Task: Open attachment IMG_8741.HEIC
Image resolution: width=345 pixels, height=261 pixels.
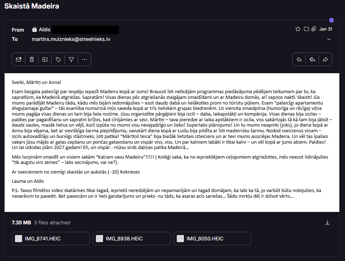Action: point(51,239)
